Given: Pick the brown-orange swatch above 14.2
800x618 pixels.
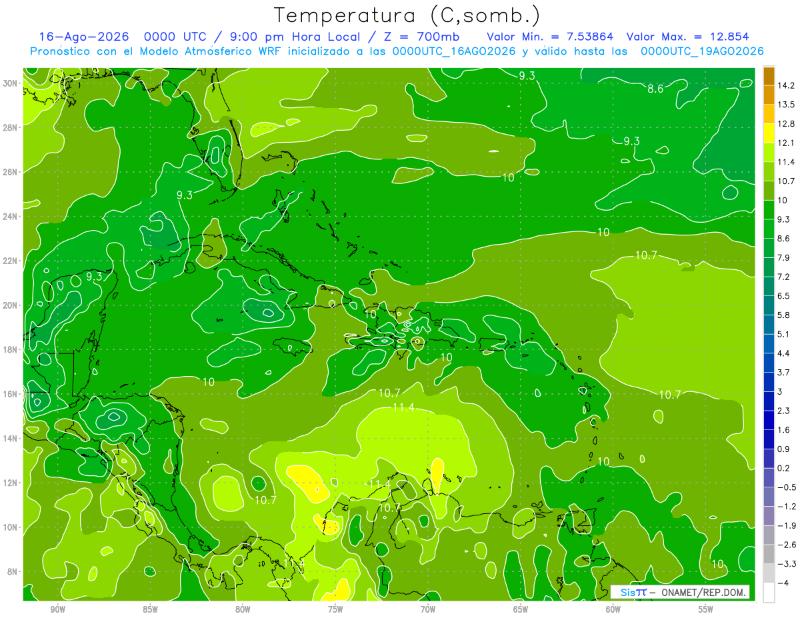Looking at the screenshot, I should click(769, 76).
